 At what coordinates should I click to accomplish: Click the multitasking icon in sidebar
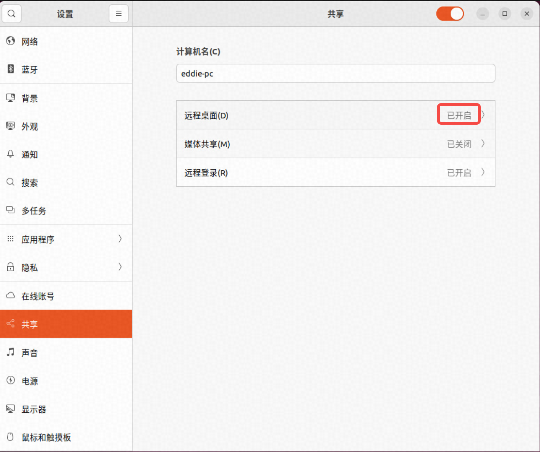[10, 210]
